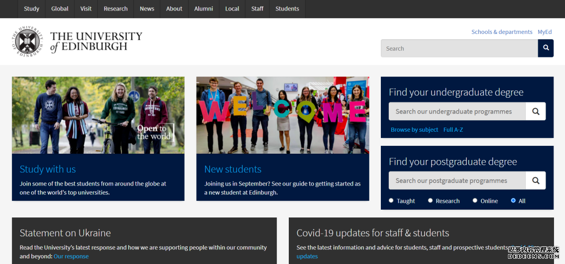Follow the Our response link
565x264 pixels.
point(71,257)
